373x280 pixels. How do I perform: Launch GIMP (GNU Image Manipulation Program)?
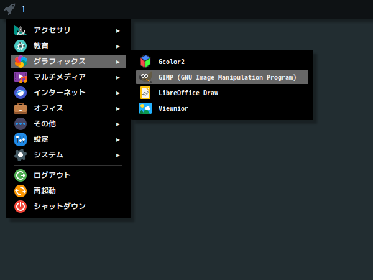tap(222, 77)
